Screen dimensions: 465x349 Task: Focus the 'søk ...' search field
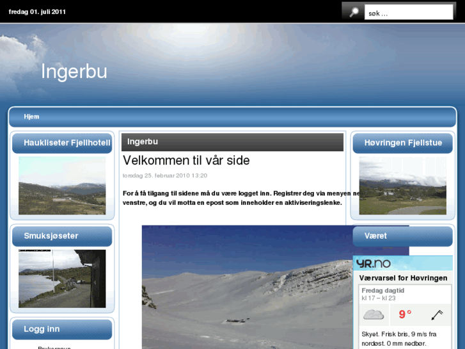coord(408,12)
